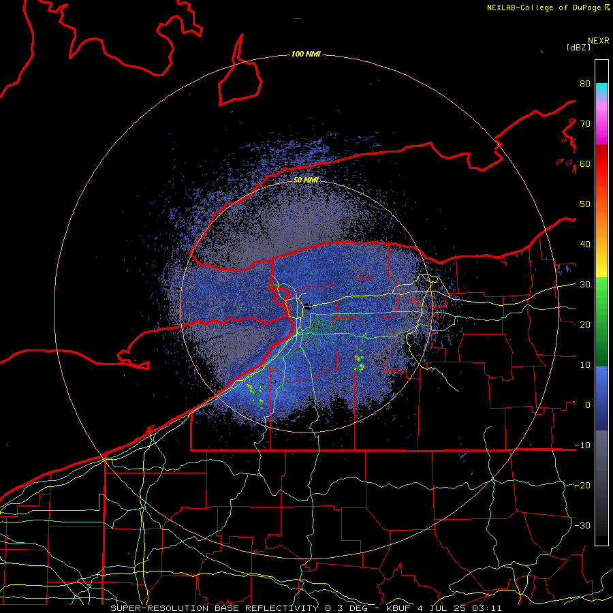Click the 10 dBZ scale value
This screenshot has width=613, height=613.
(585, 365)
